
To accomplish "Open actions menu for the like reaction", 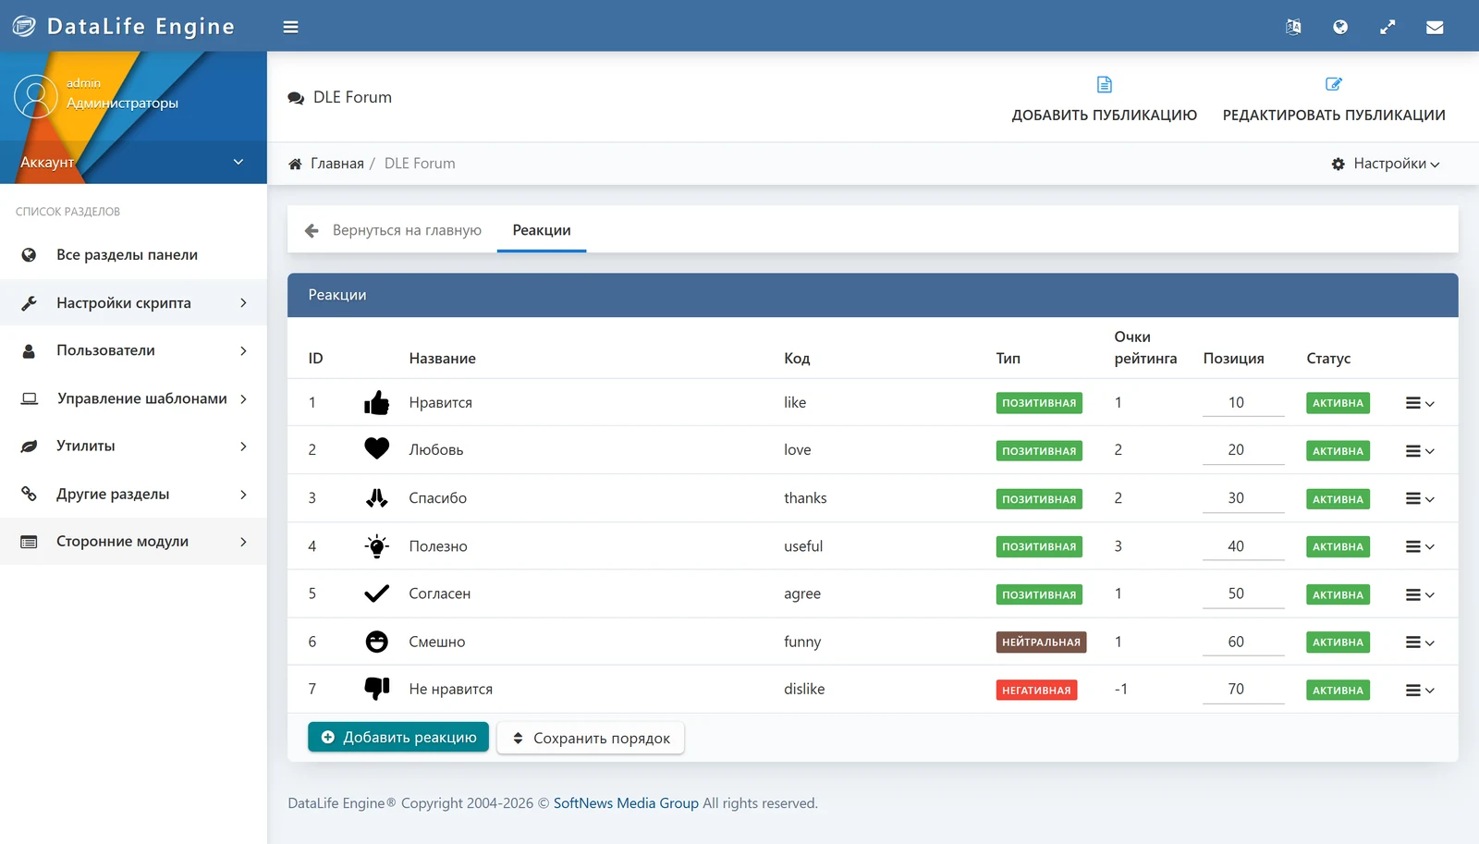I will click(1420, 403).
